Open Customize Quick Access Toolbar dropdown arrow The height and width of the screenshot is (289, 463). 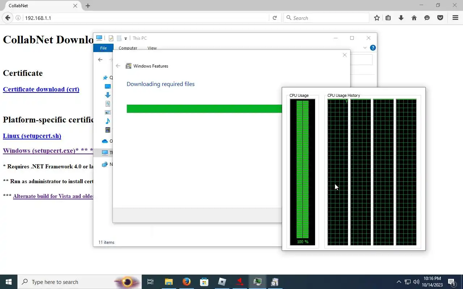coord(126,38)
